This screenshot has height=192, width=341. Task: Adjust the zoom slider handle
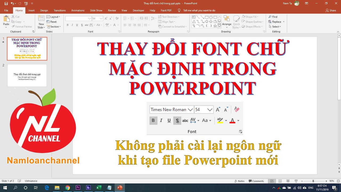tap(313, 181)
